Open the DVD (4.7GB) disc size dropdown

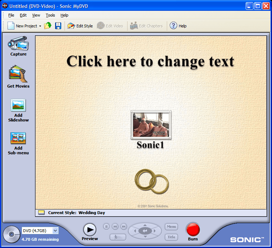click(x=55, y=231)
